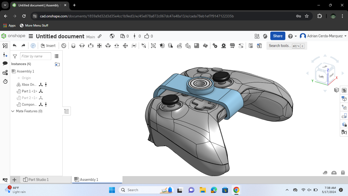Open the view cube display options dropdown
This screenshot has width=348, height=196.
click(x=337, y=90)
